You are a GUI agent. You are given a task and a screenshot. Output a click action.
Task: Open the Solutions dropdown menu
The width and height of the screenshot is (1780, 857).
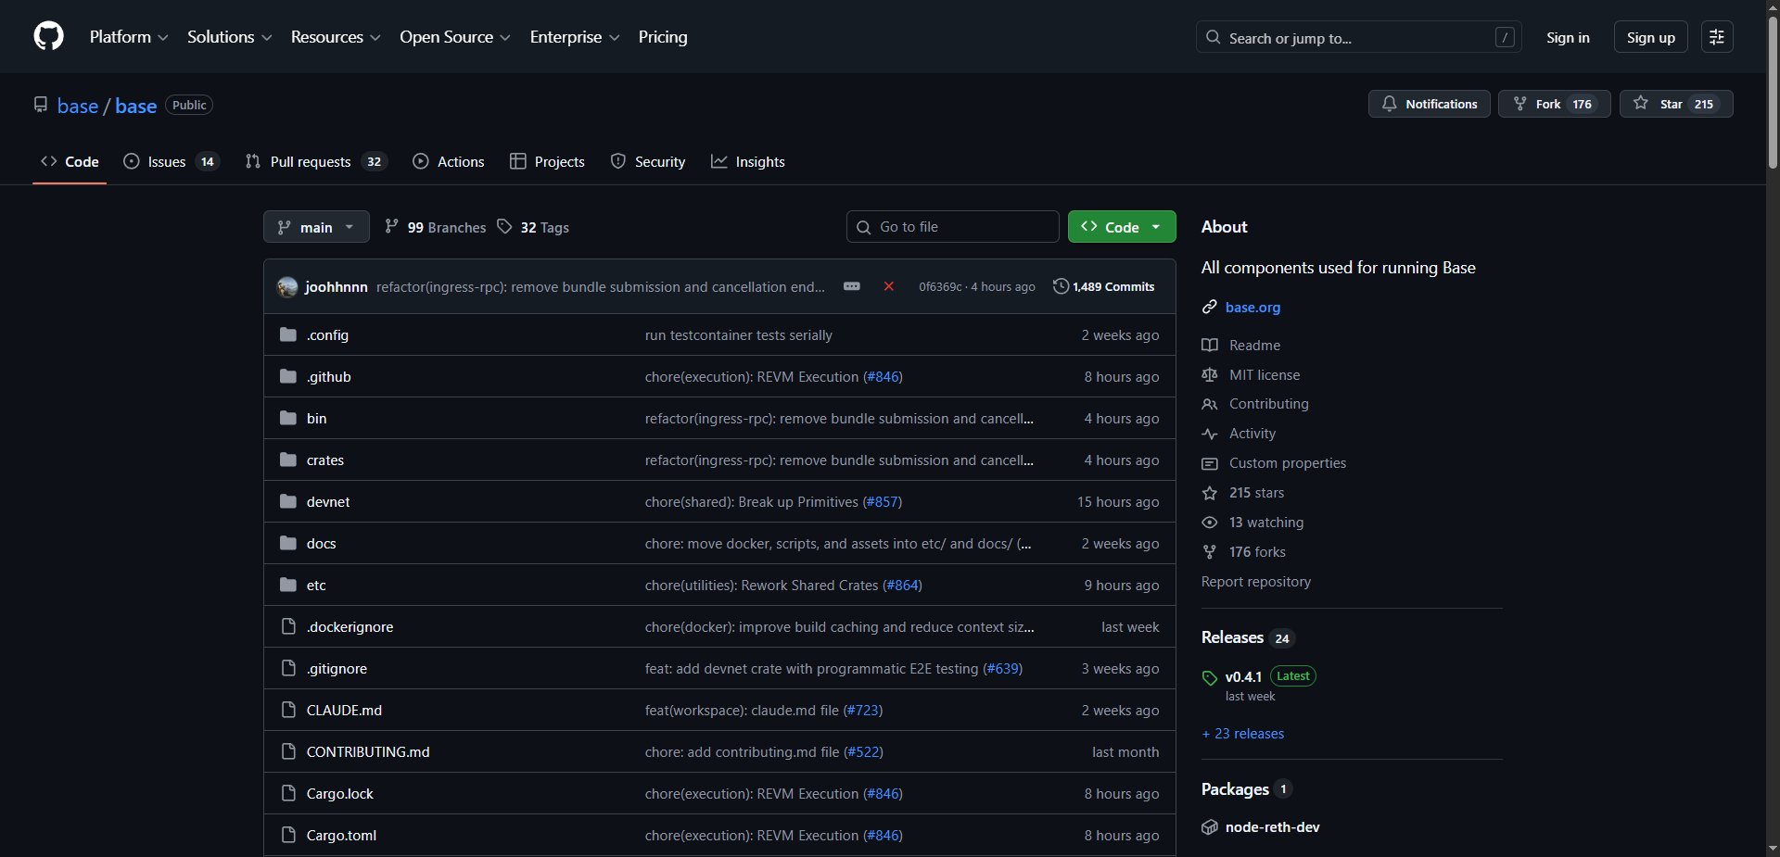229,37
